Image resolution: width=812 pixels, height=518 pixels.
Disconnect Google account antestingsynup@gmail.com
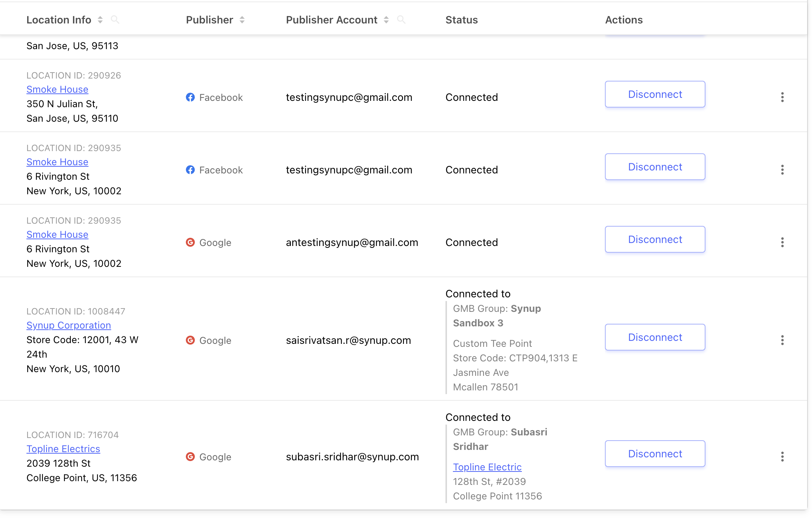(655, 239)
